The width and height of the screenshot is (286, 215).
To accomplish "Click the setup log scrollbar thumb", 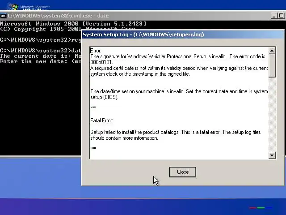I will 272,66.
